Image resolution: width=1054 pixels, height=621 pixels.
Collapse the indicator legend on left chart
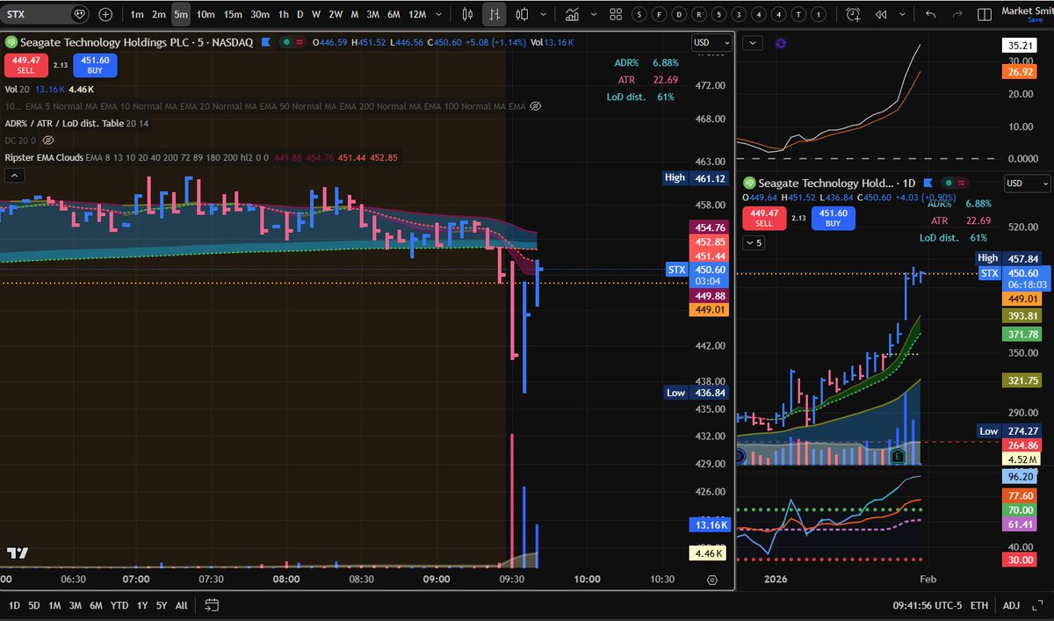pyautogui.click(x=13, y=176)
